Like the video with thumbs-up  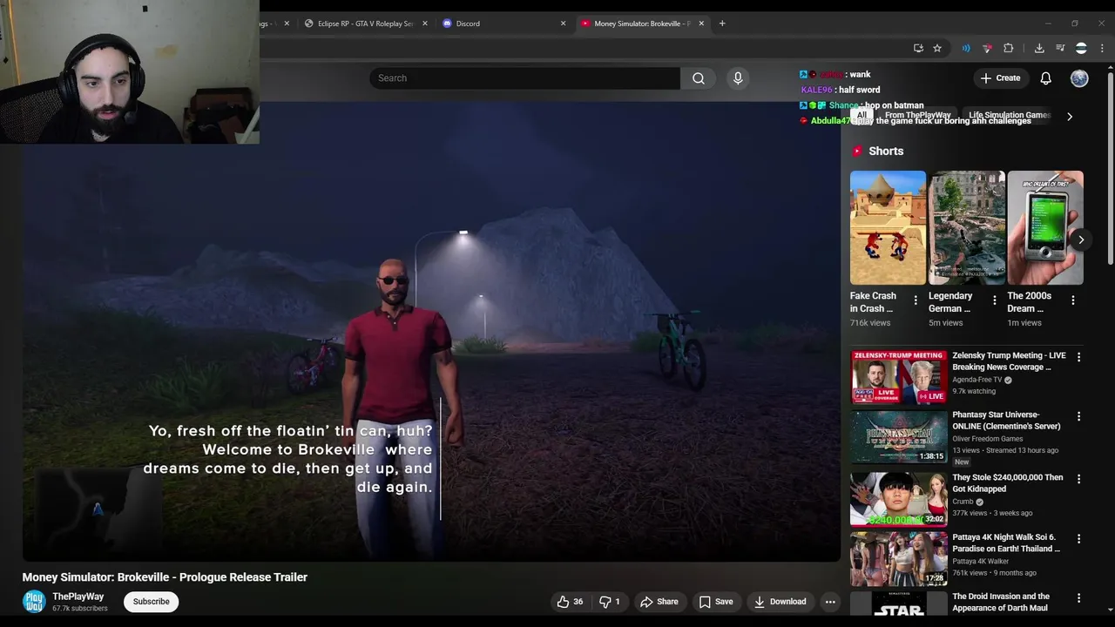coord(570,602)
